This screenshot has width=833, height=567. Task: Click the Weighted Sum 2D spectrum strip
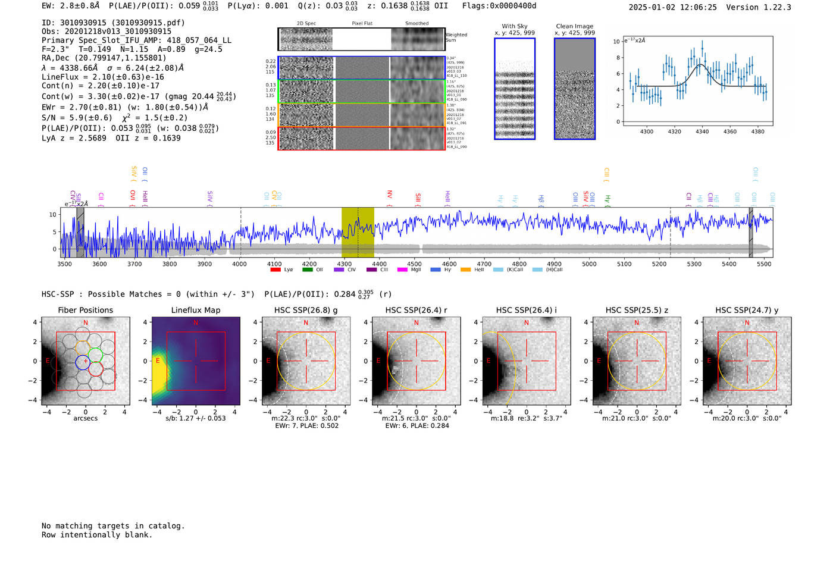click(x=361, y=39)
